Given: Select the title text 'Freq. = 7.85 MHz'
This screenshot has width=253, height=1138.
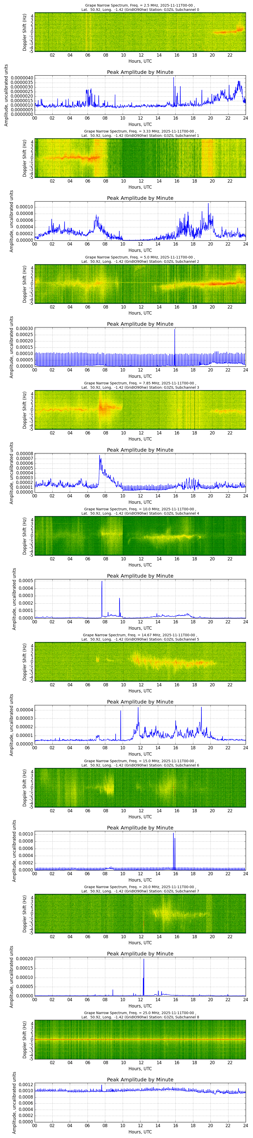Looking at the screenshot, I should click(x=145, y=383).
